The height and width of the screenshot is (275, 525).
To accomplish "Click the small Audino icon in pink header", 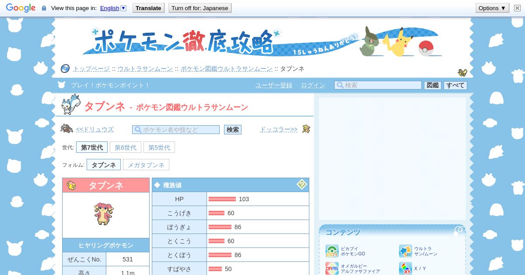I will [x=71, y=185].
